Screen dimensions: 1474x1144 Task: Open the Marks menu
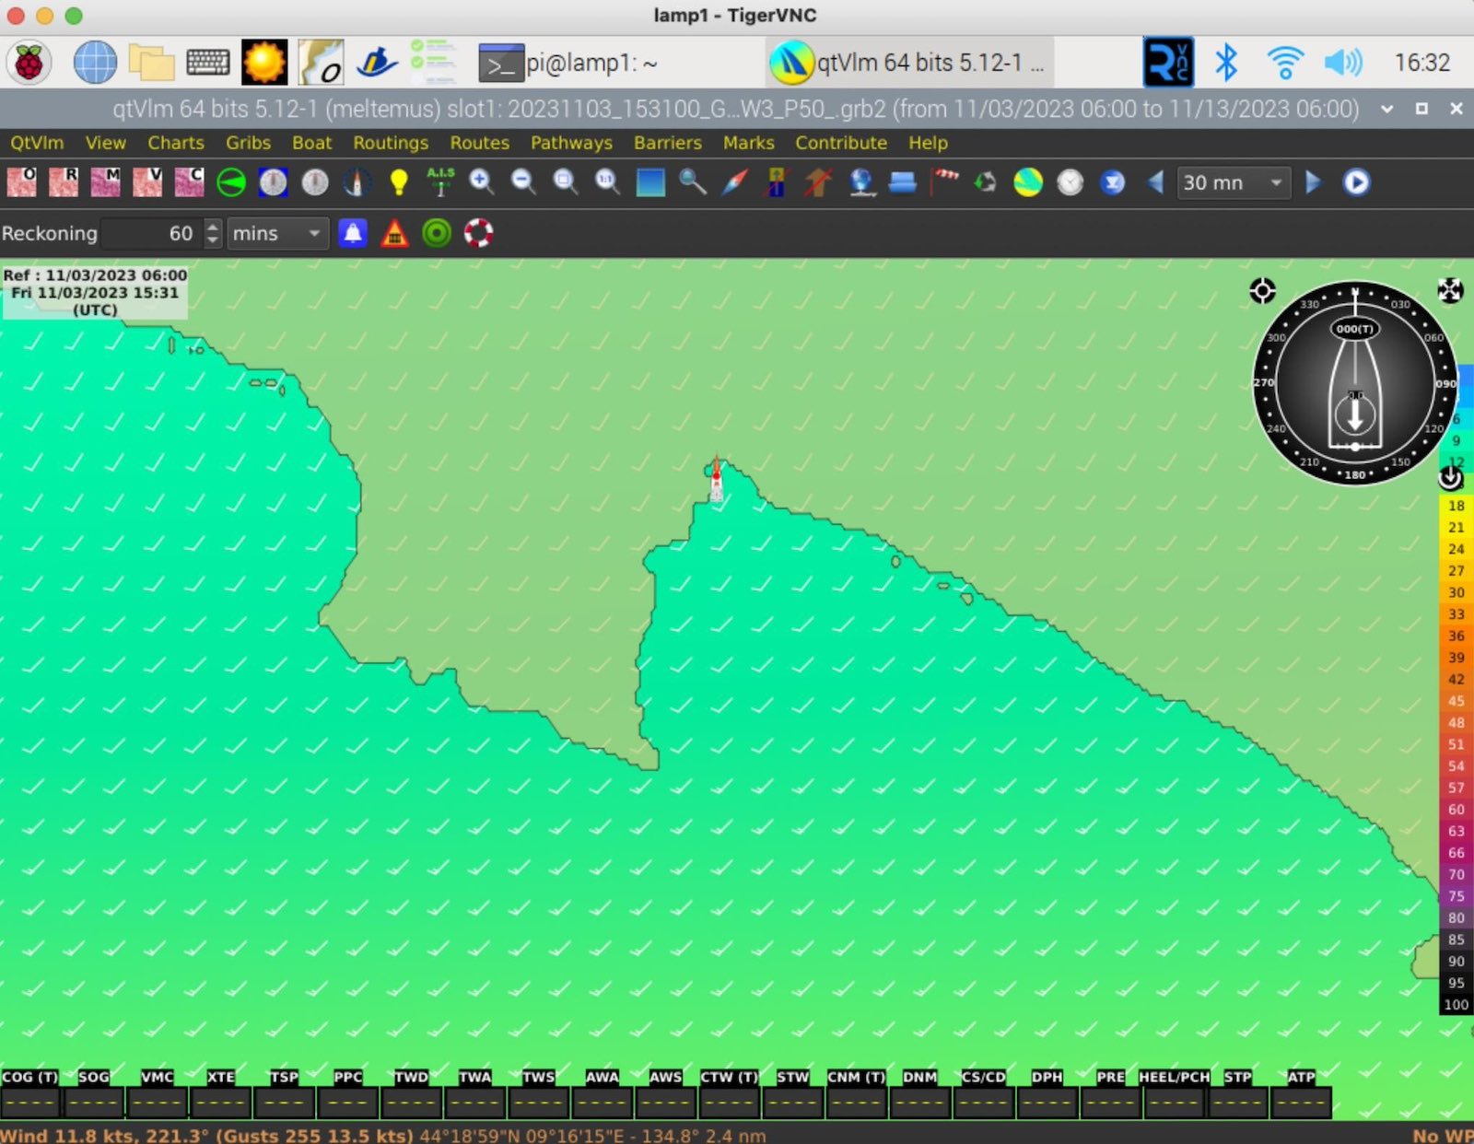748,143
